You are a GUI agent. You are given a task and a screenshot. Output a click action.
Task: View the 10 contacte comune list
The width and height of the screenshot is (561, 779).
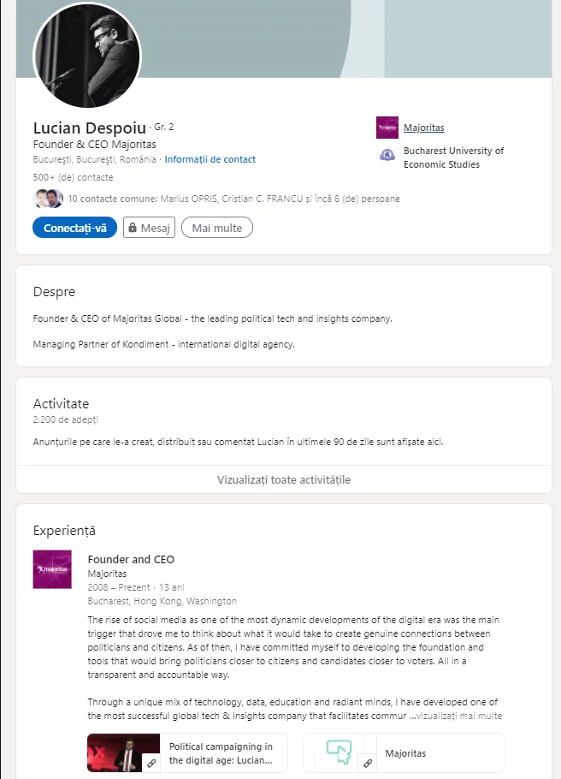[233, 199]
